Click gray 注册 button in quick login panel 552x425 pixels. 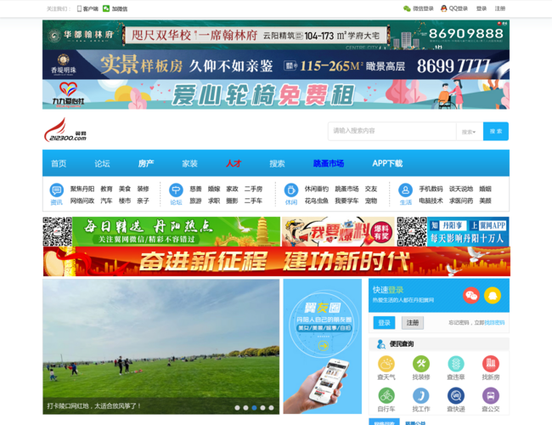tap(413, 323)
